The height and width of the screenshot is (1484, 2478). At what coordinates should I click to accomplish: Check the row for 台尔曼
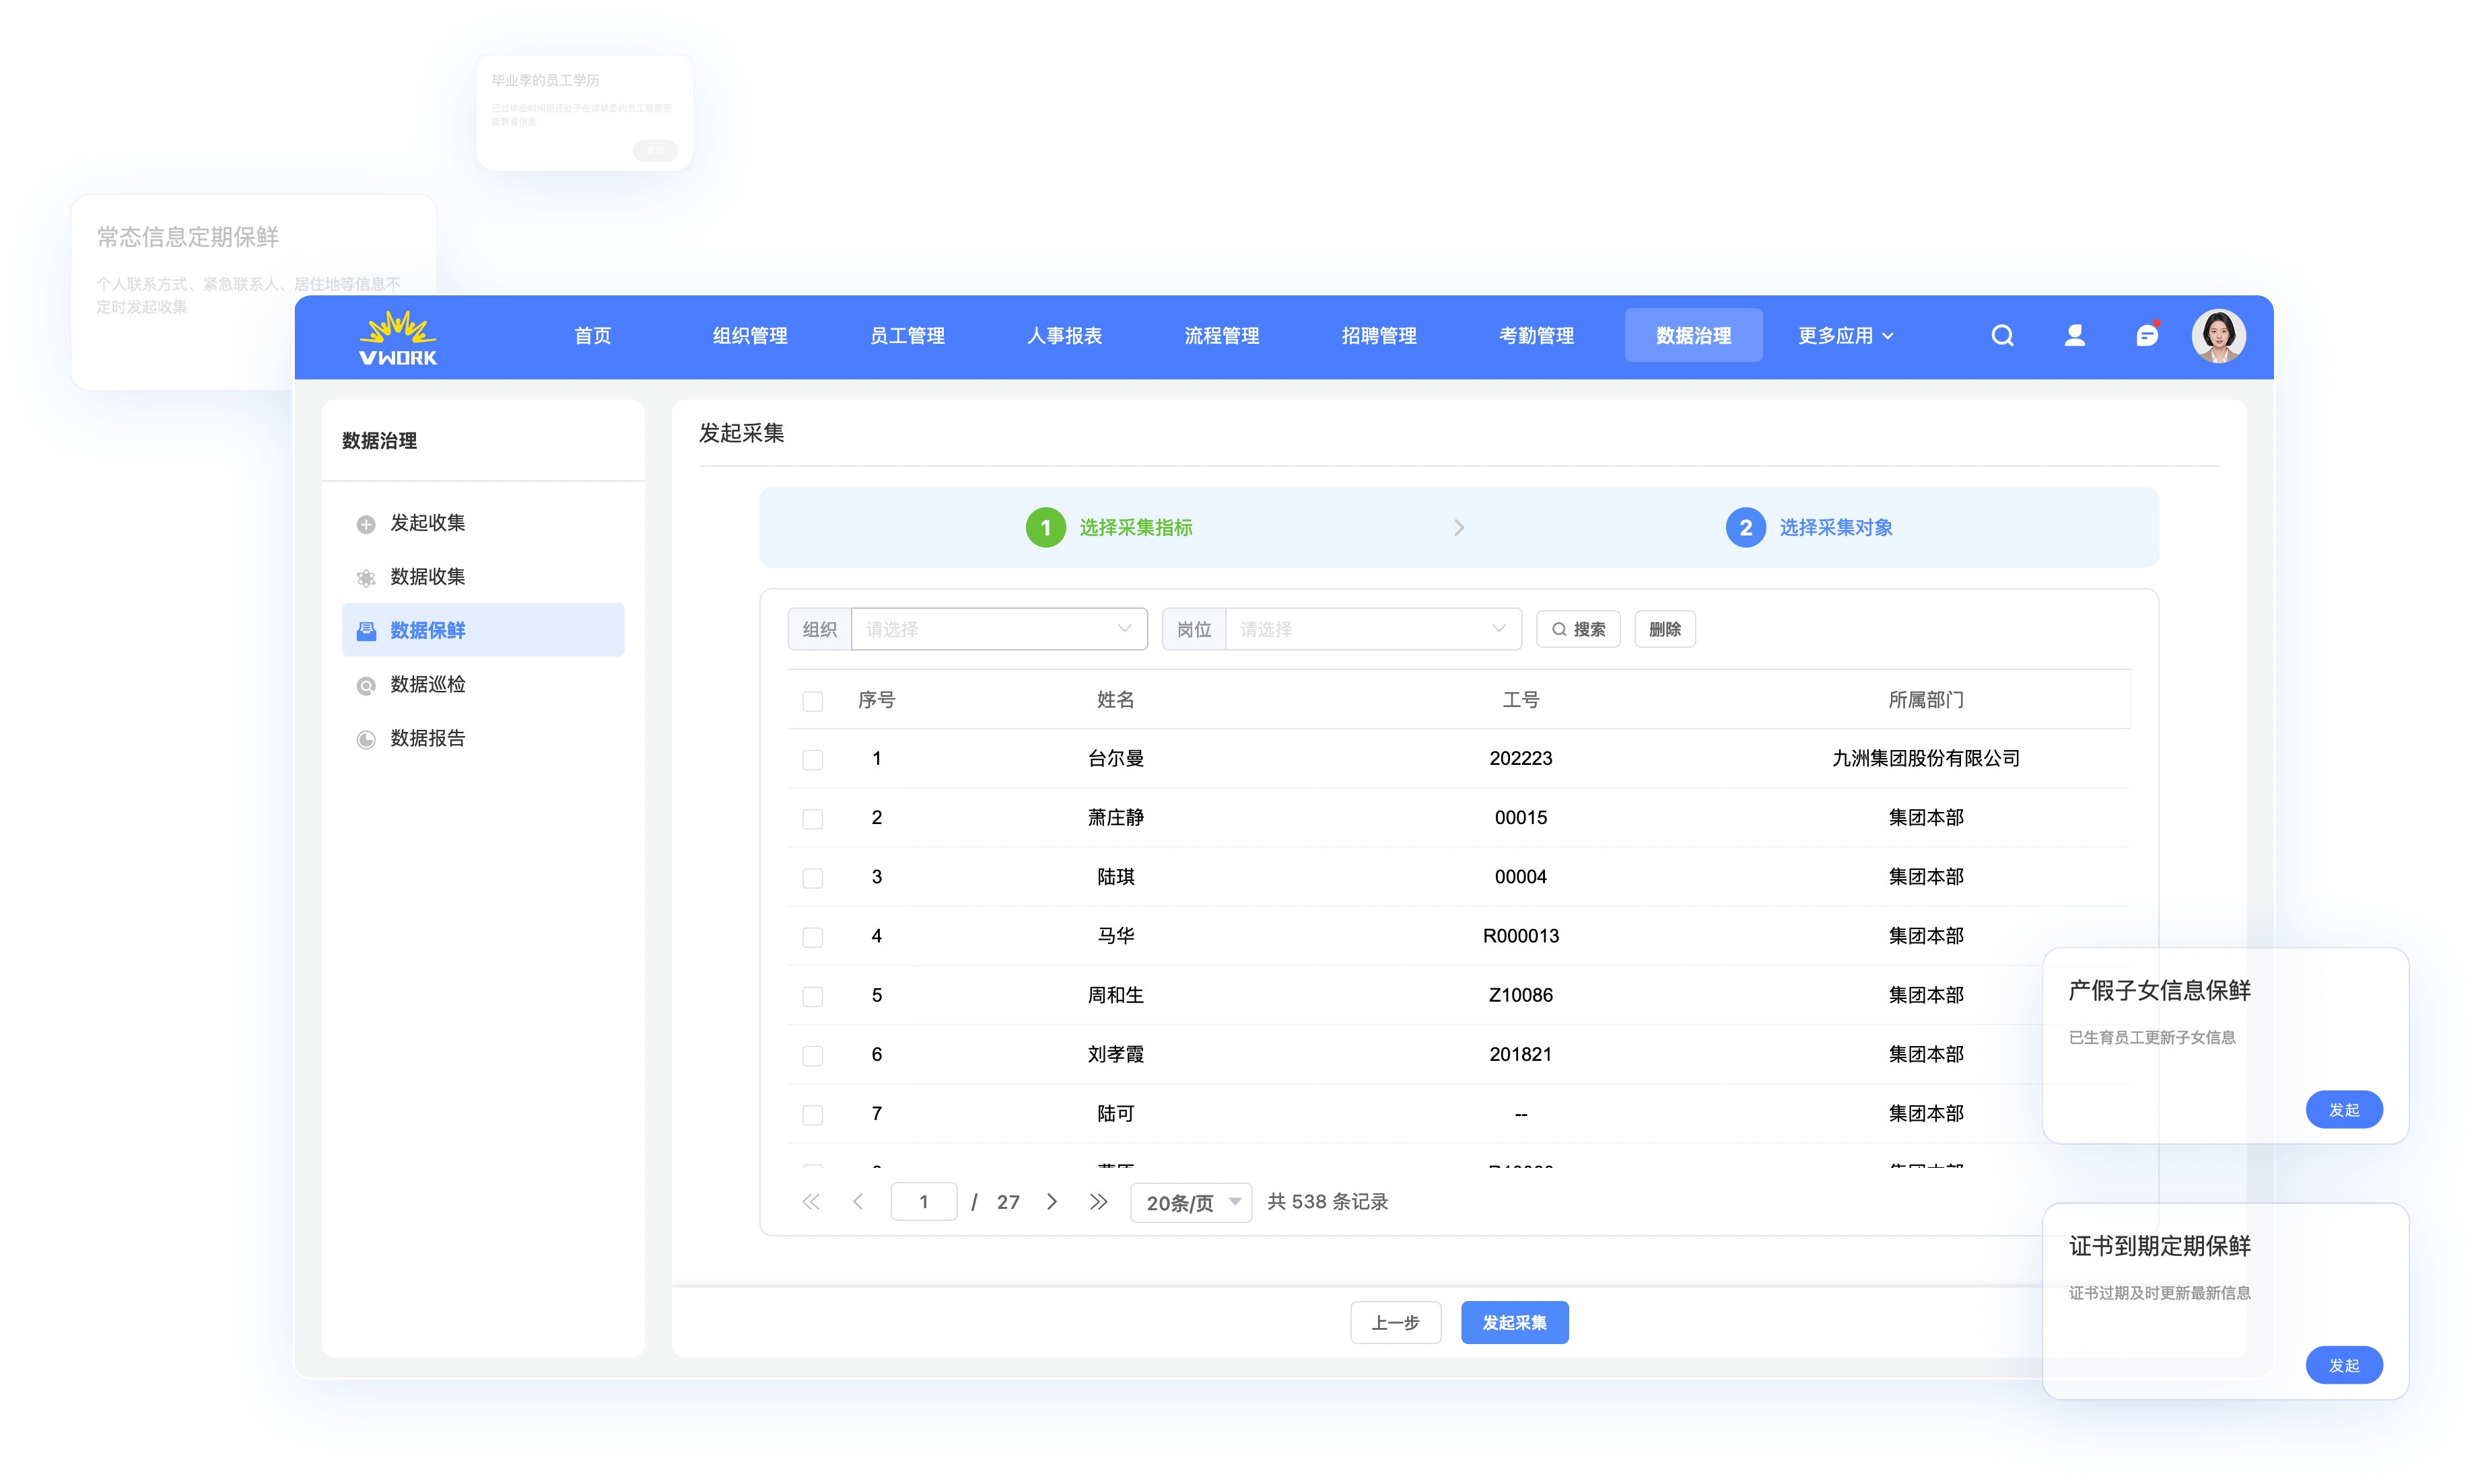click(x=813, y=761)
